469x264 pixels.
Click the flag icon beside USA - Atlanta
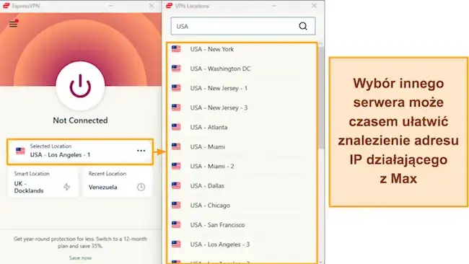pos(176,127)
